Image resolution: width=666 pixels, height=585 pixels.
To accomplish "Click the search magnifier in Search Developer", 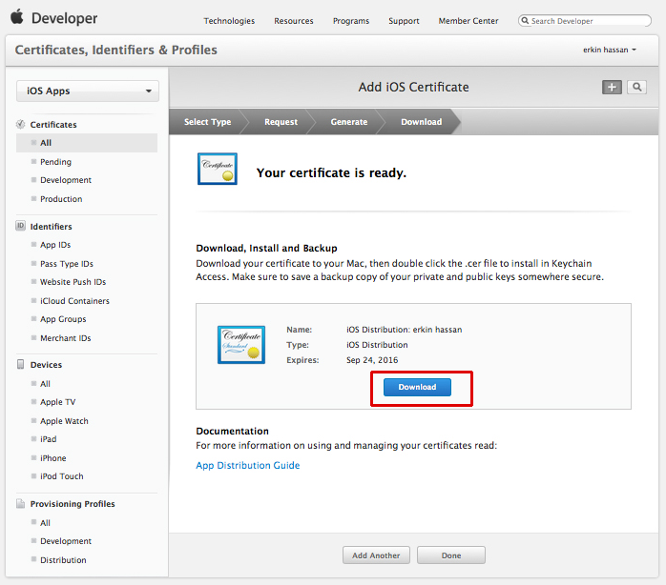I will (x=525, y=20).
